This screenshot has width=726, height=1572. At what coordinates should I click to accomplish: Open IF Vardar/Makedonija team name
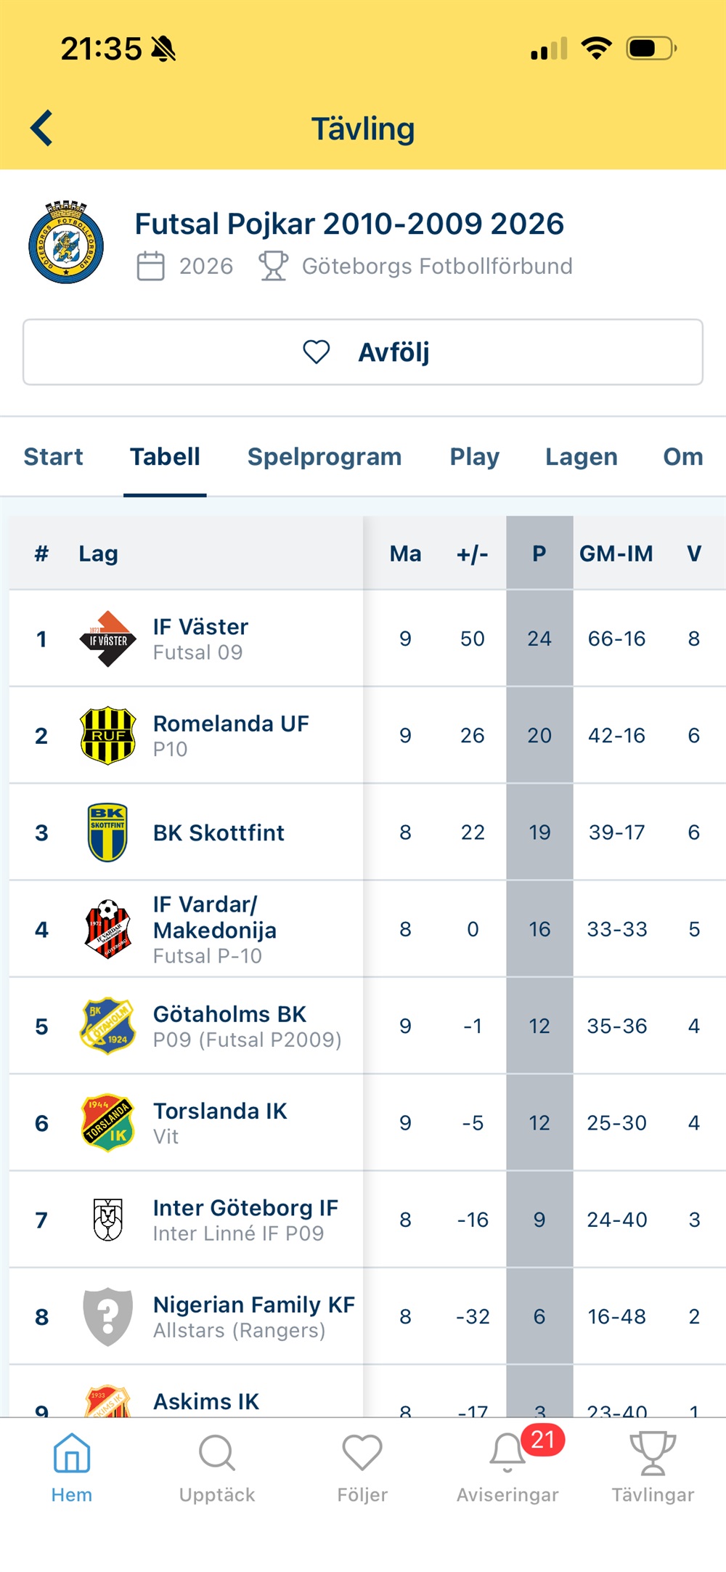click(215, 917)
